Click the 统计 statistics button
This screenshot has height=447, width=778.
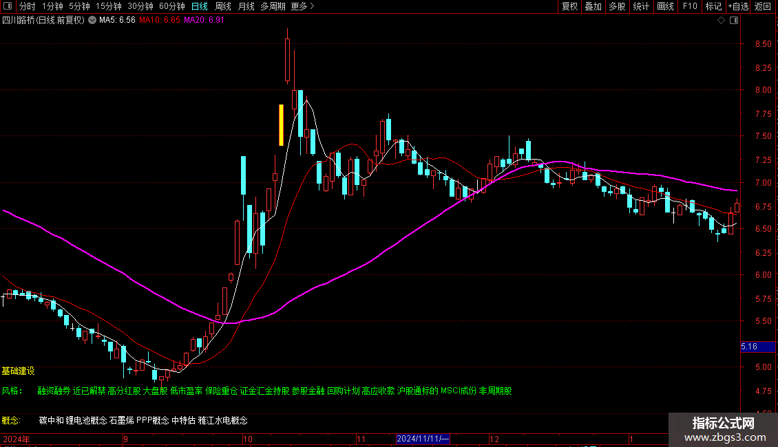pyautogui.click(x=641, y=6)
